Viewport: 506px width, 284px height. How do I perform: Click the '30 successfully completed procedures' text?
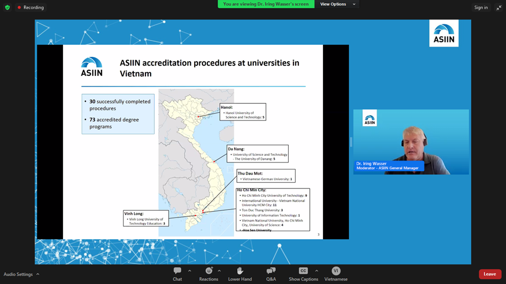119,105
